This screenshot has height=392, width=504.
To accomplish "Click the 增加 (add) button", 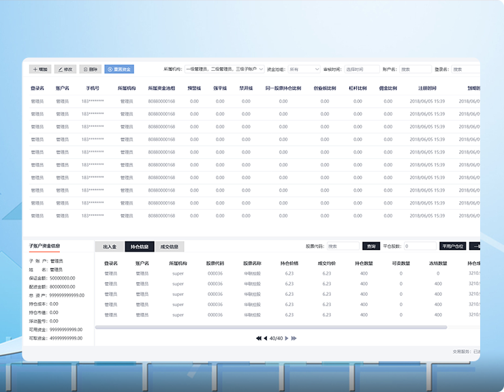I will pyautogui.click(x=40, y=70).
